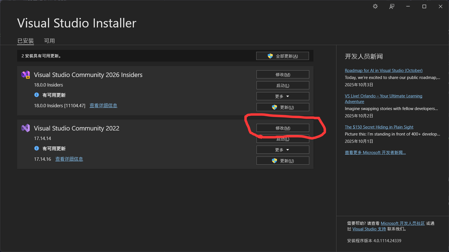Select the 已安装 tab

(x=26, y=41)
